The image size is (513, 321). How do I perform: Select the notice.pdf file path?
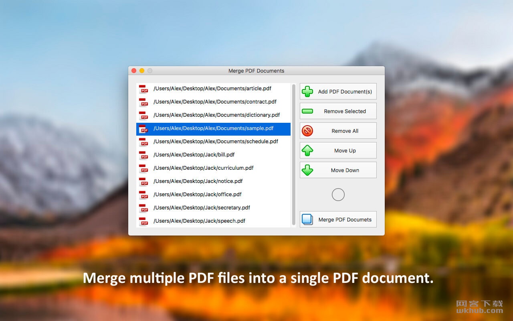click(x=198, y=181)
